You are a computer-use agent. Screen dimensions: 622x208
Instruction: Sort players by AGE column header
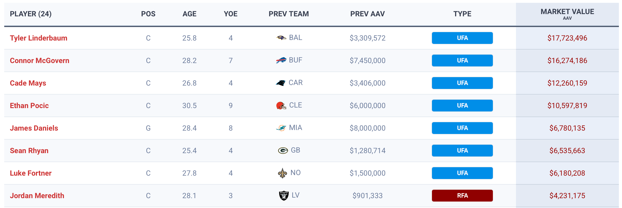pos(189,14)
